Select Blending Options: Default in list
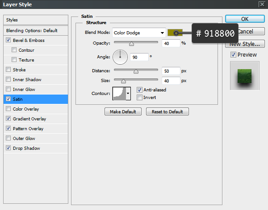 click(32, 30)
